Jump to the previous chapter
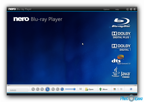The height and width of the screenshot is (102, 144). coord(38,89)
